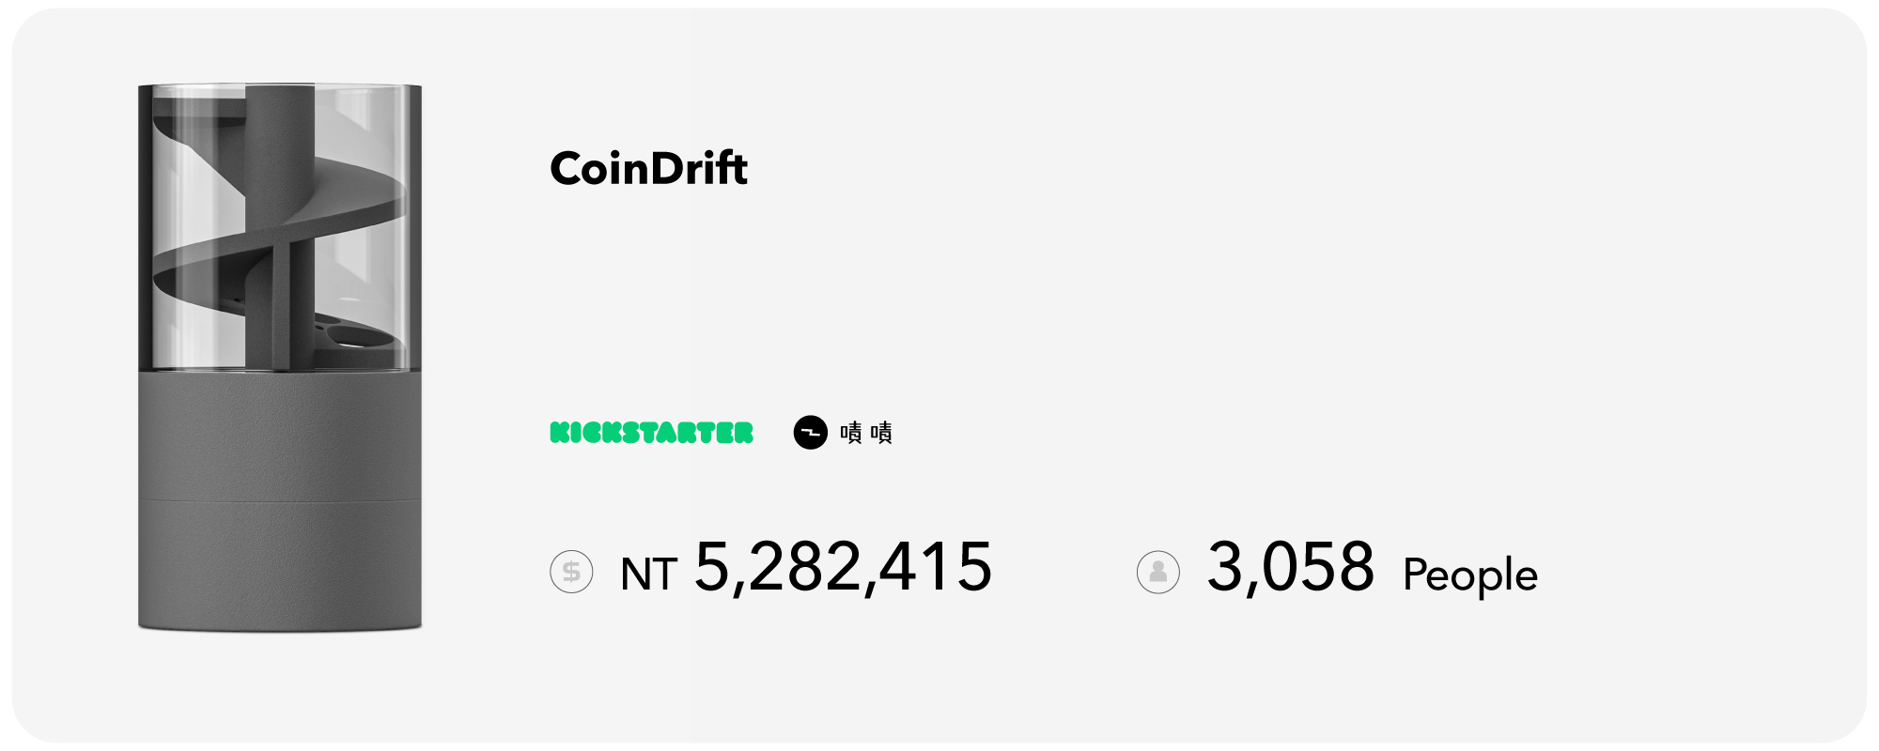
Task: Click the central column of the spiral
Action: click(279, 141)
